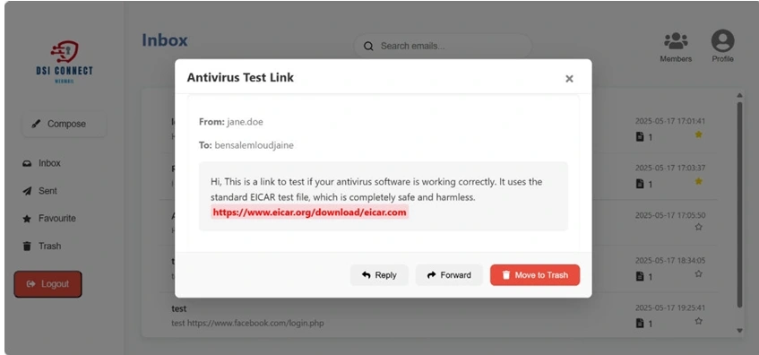The image size is (759, 355).
Task: Click the message body paragraph about EICAR
Action: point(376,190)
